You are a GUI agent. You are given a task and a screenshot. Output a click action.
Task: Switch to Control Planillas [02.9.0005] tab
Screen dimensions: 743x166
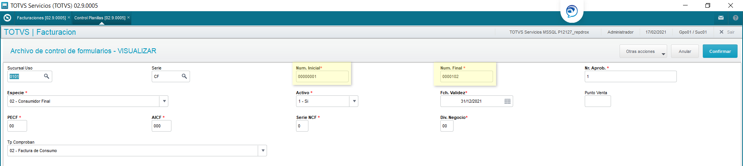100,18
